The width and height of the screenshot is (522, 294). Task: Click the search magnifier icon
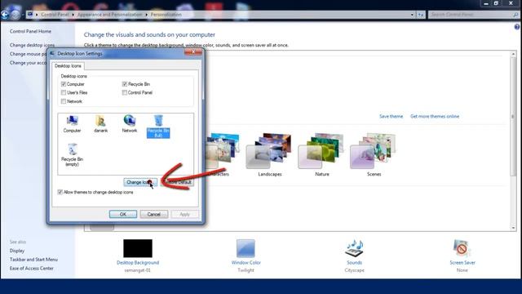[515, 15]
